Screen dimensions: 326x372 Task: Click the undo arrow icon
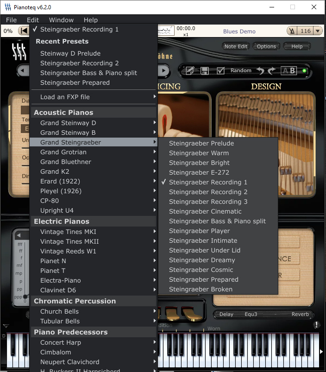[261, 70]
